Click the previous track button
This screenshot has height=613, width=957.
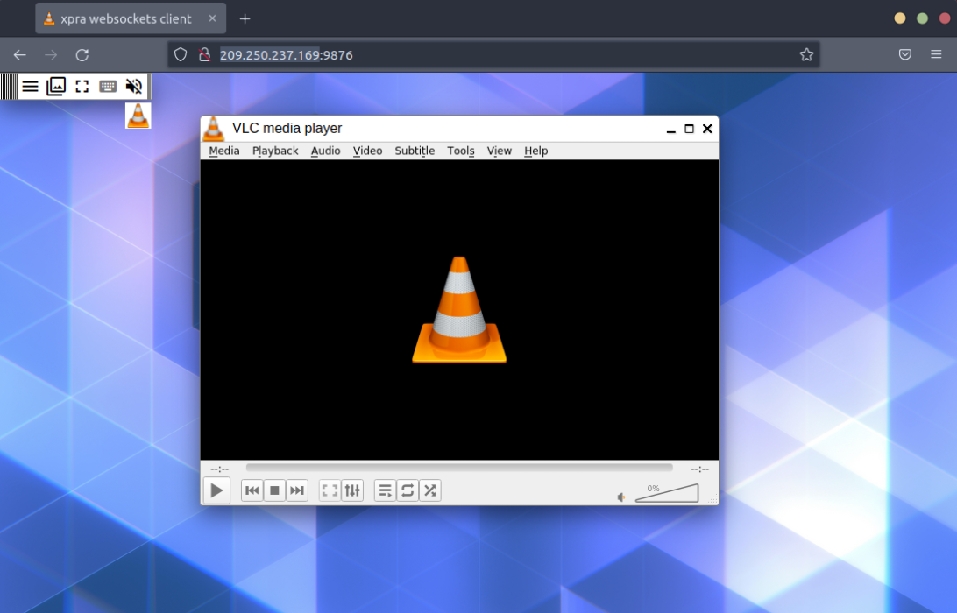(x=252, y=490)
